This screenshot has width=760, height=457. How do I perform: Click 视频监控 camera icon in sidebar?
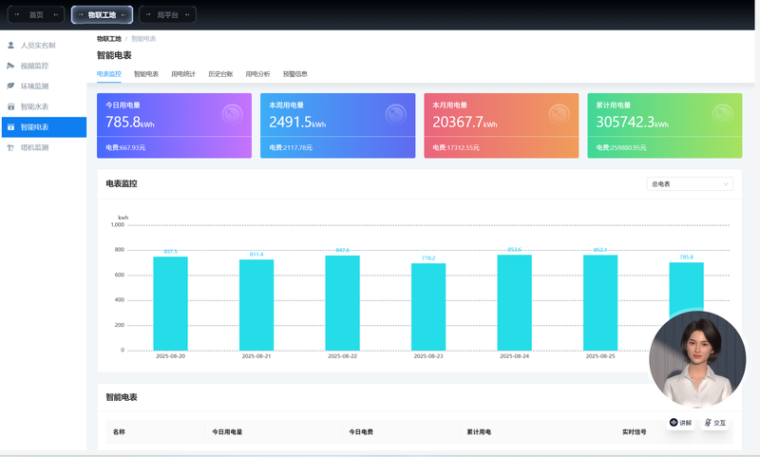(10, 66)
